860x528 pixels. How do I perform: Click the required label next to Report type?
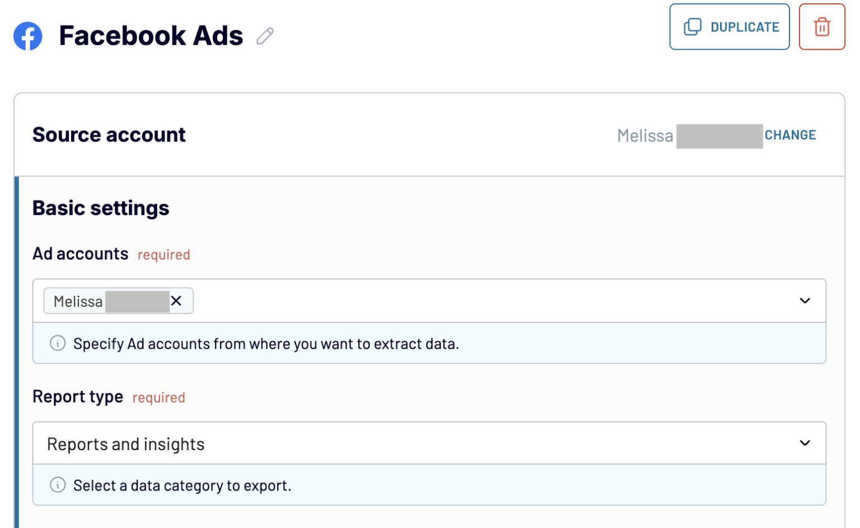(158, 398)
